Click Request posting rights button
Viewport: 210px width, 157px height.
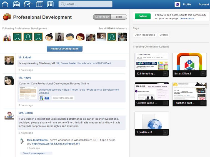pyautogui.click(x=64, y=49)
